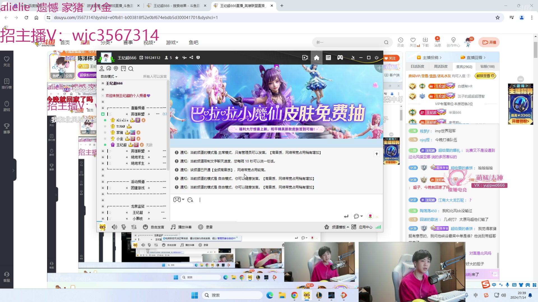
Task: Bookmark this page with star icon
Action: [x=498, y=18]
